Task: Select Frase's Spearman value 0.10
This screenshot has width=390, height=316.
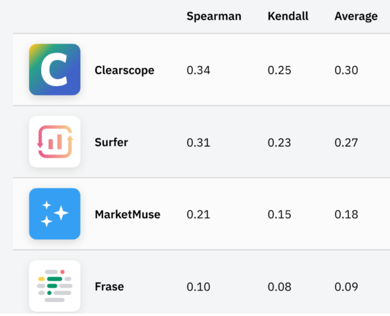Action: [198, 287]
